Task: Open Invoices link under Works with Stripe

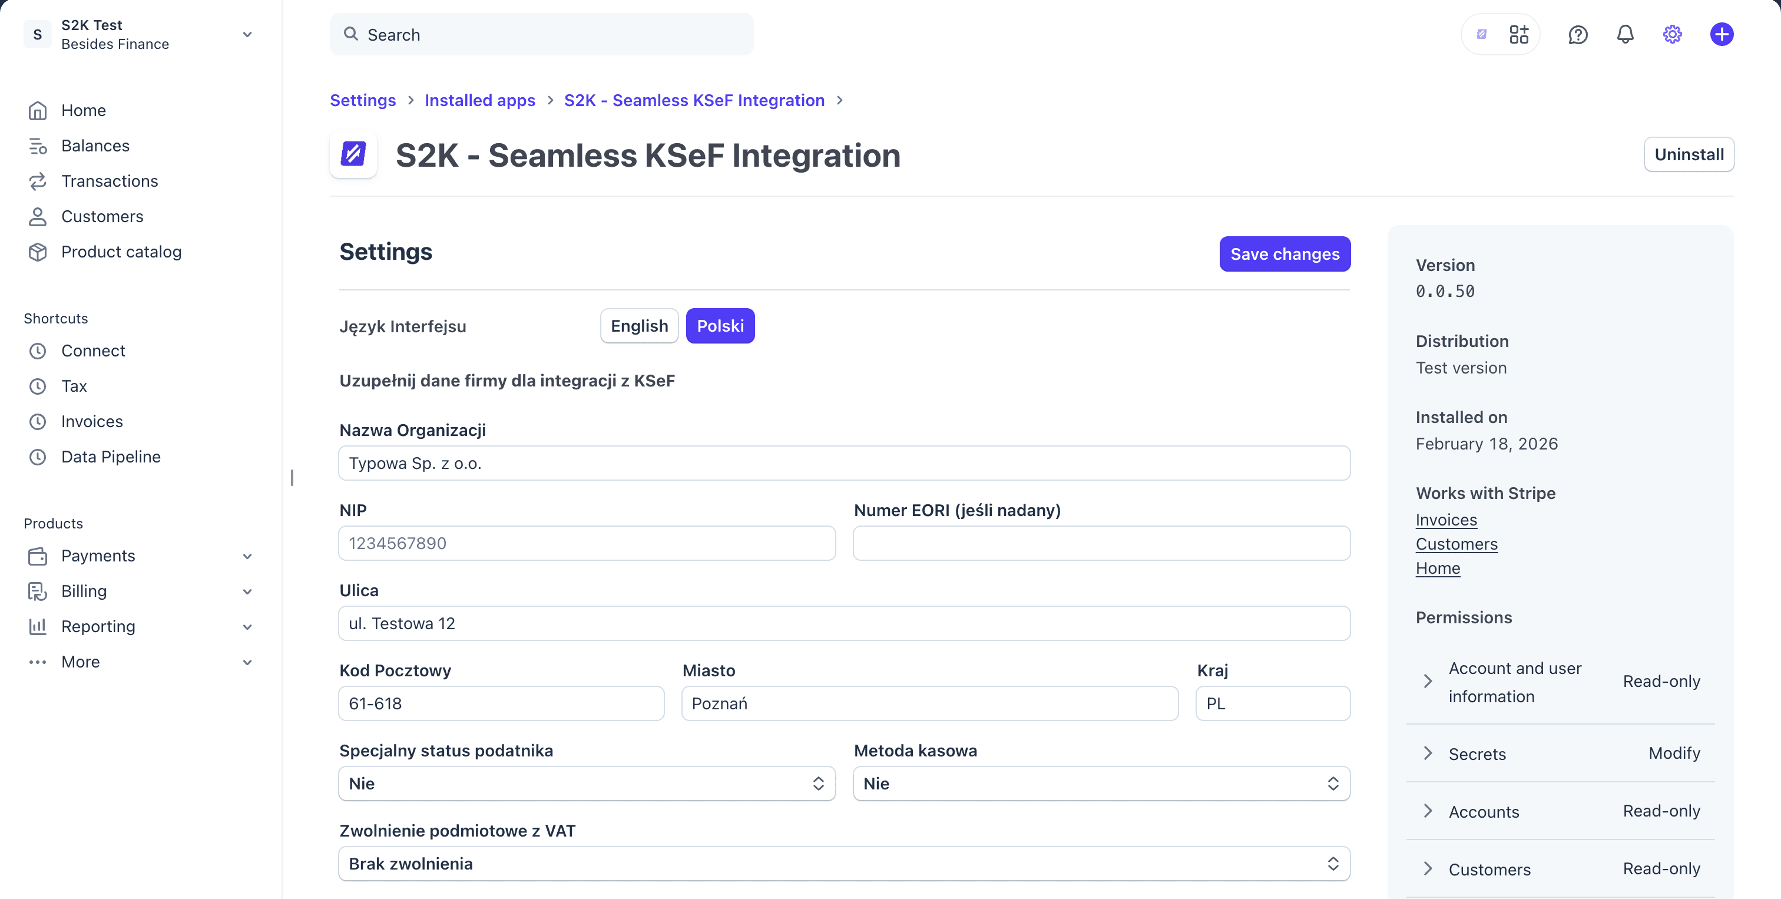Action: coord(1446,520)
